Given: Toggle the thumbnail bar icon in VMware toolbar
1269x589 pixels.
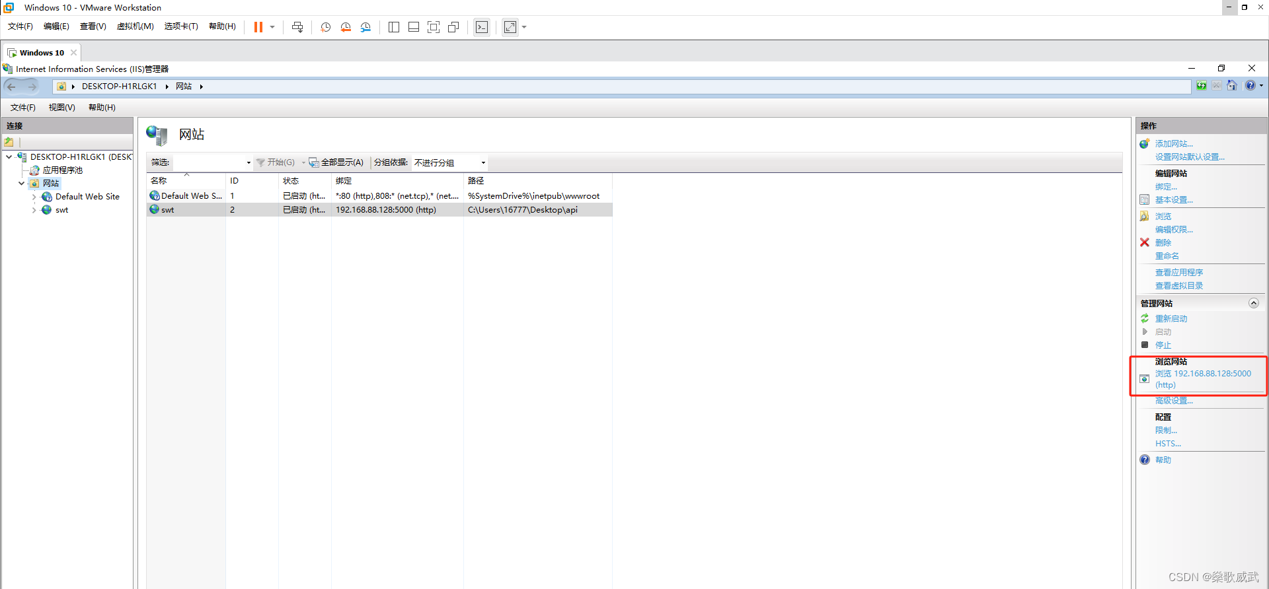Looking at the screenshot, I should tap(414, 27).
